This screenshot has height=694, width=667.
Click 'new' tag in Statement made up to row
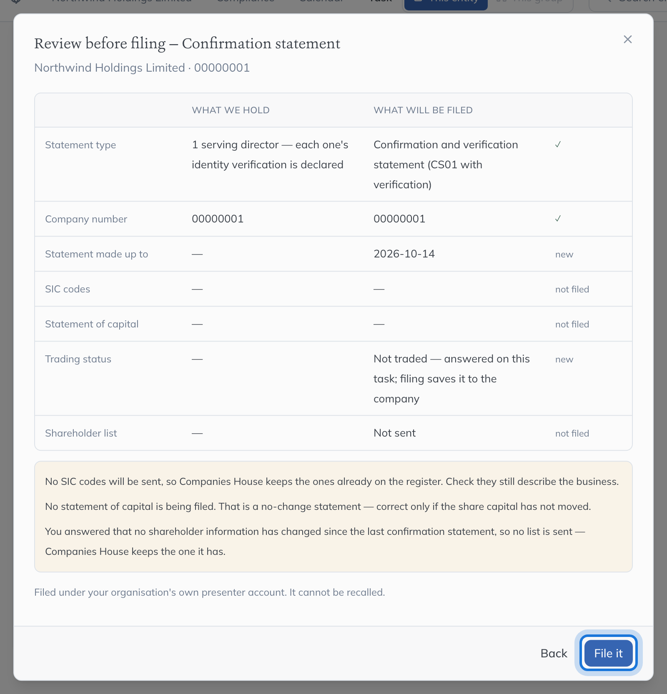click(564, 255)
